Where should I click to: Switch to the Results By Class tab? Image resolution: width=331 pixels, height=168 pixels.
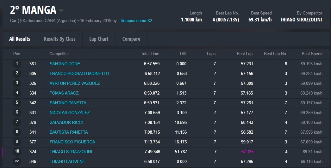click(59, 39)
